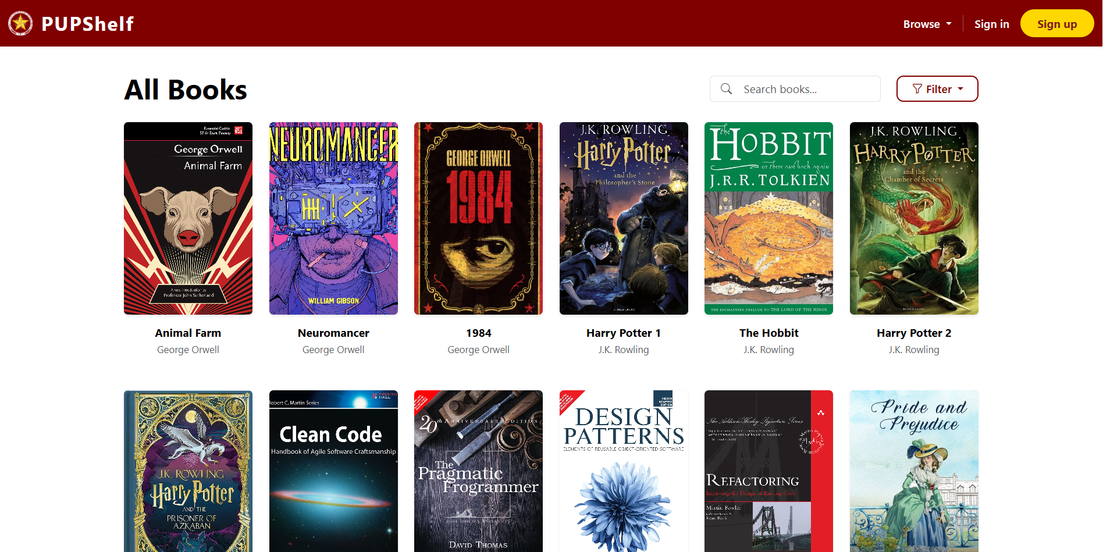Open the Pride and Prejudice book cover
Image resolution: width=1103 pixels, height=552 pixels.
coord(914,471)
